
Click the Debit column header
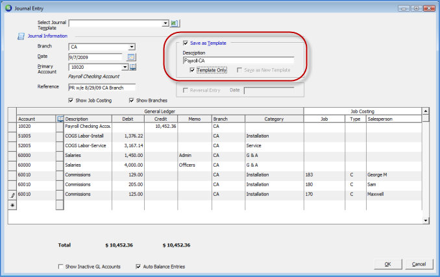click(128, 119)
